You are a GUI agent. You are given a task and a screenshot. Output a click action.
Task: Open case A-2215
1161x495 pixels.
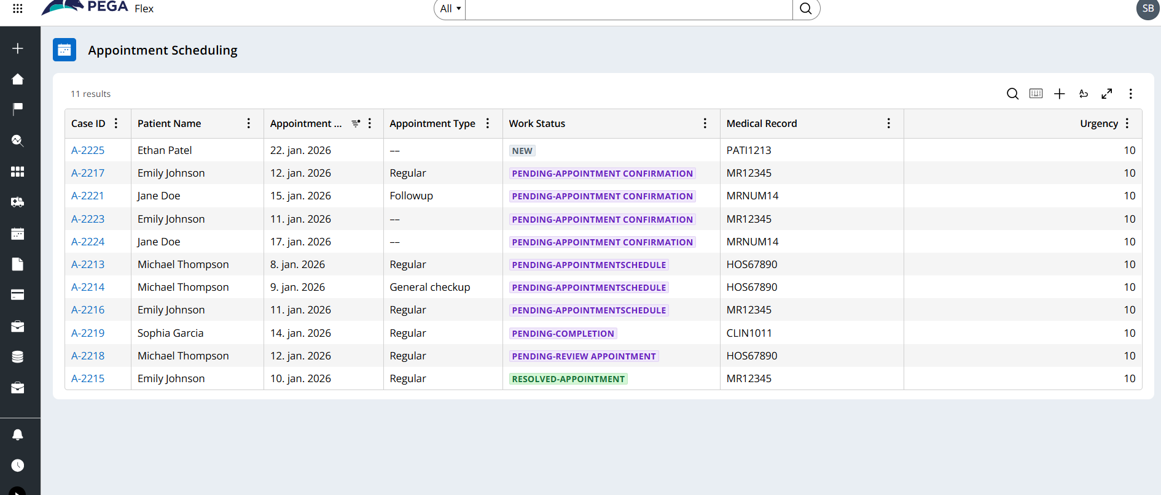click(88, 378)
